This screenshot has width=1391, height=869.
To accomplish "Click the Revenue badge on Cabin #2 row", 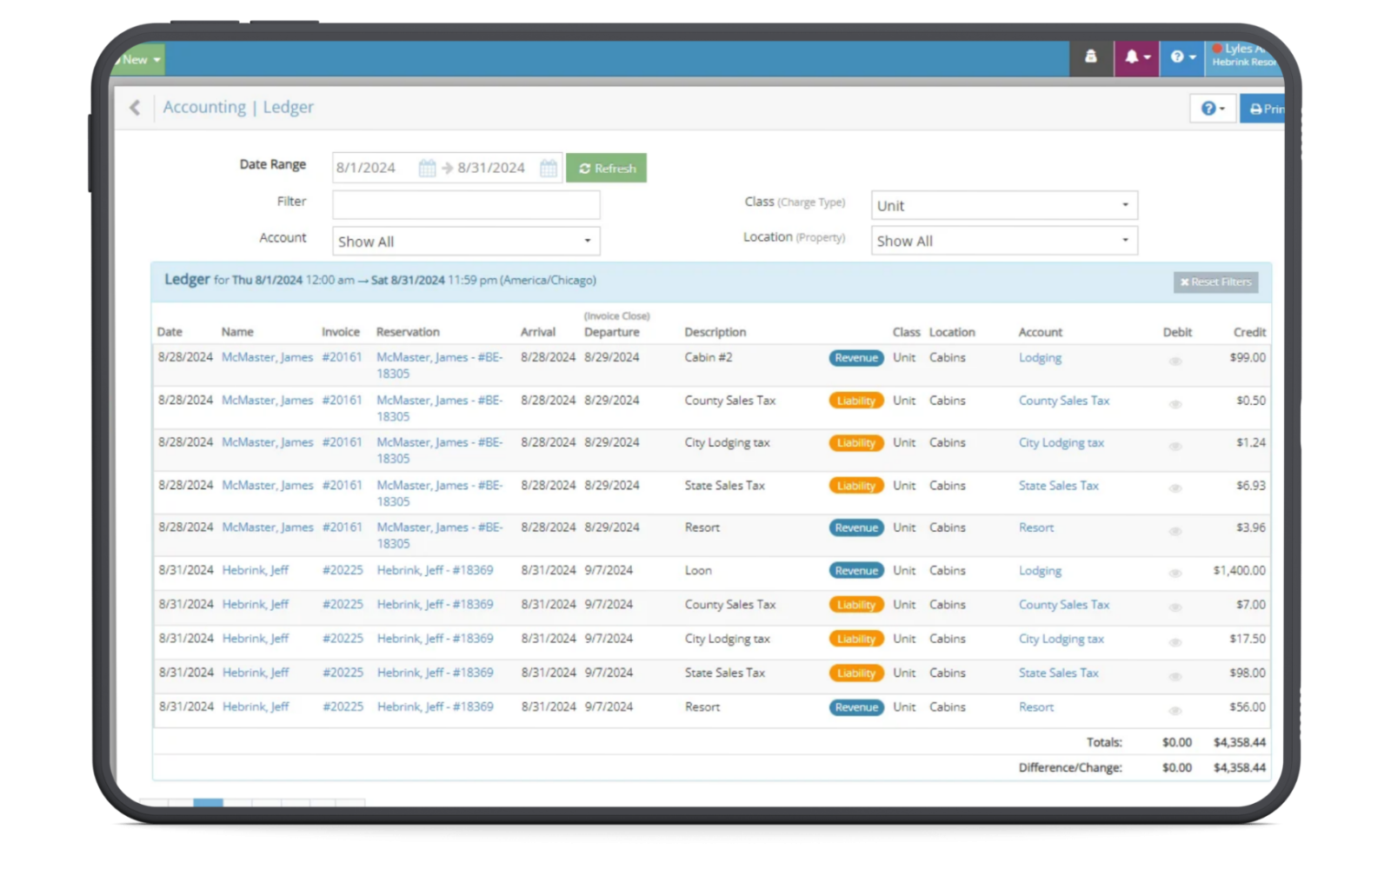I will (x=856, y=358).
